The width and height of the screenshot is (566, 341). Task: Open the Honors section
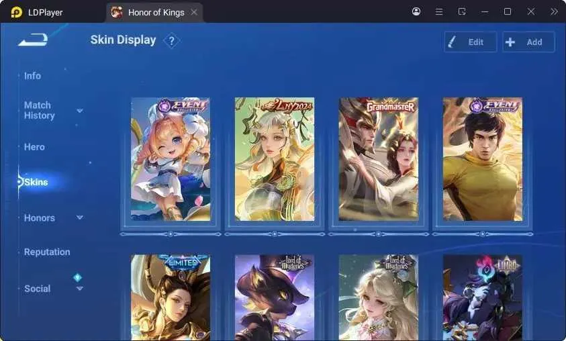40,218
